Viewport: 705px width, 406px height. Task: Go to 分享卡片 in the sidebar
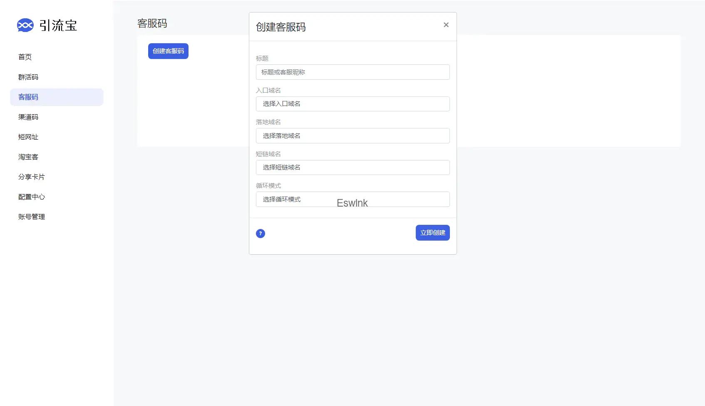pyautogui.click(x=32, y=177)
